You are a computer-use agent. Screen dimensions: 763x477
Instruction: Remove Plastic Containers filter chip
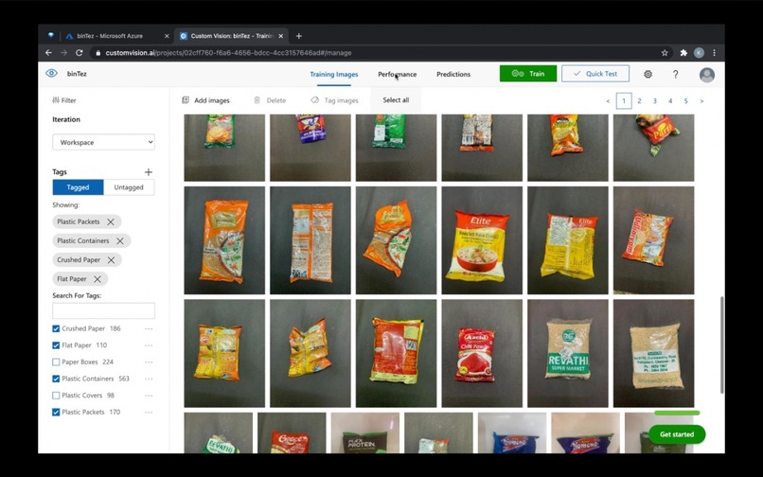119,241
